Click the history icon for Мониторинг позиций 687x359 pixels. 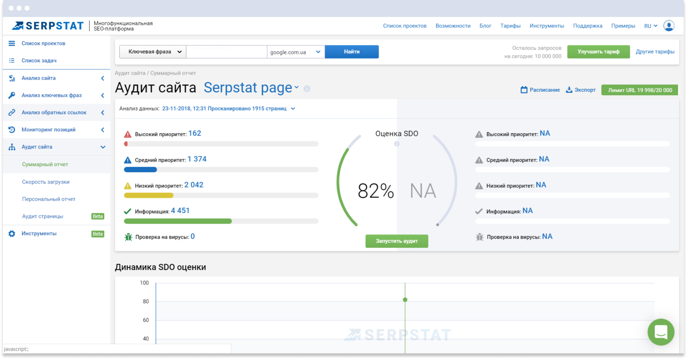(x=12, y=130)
